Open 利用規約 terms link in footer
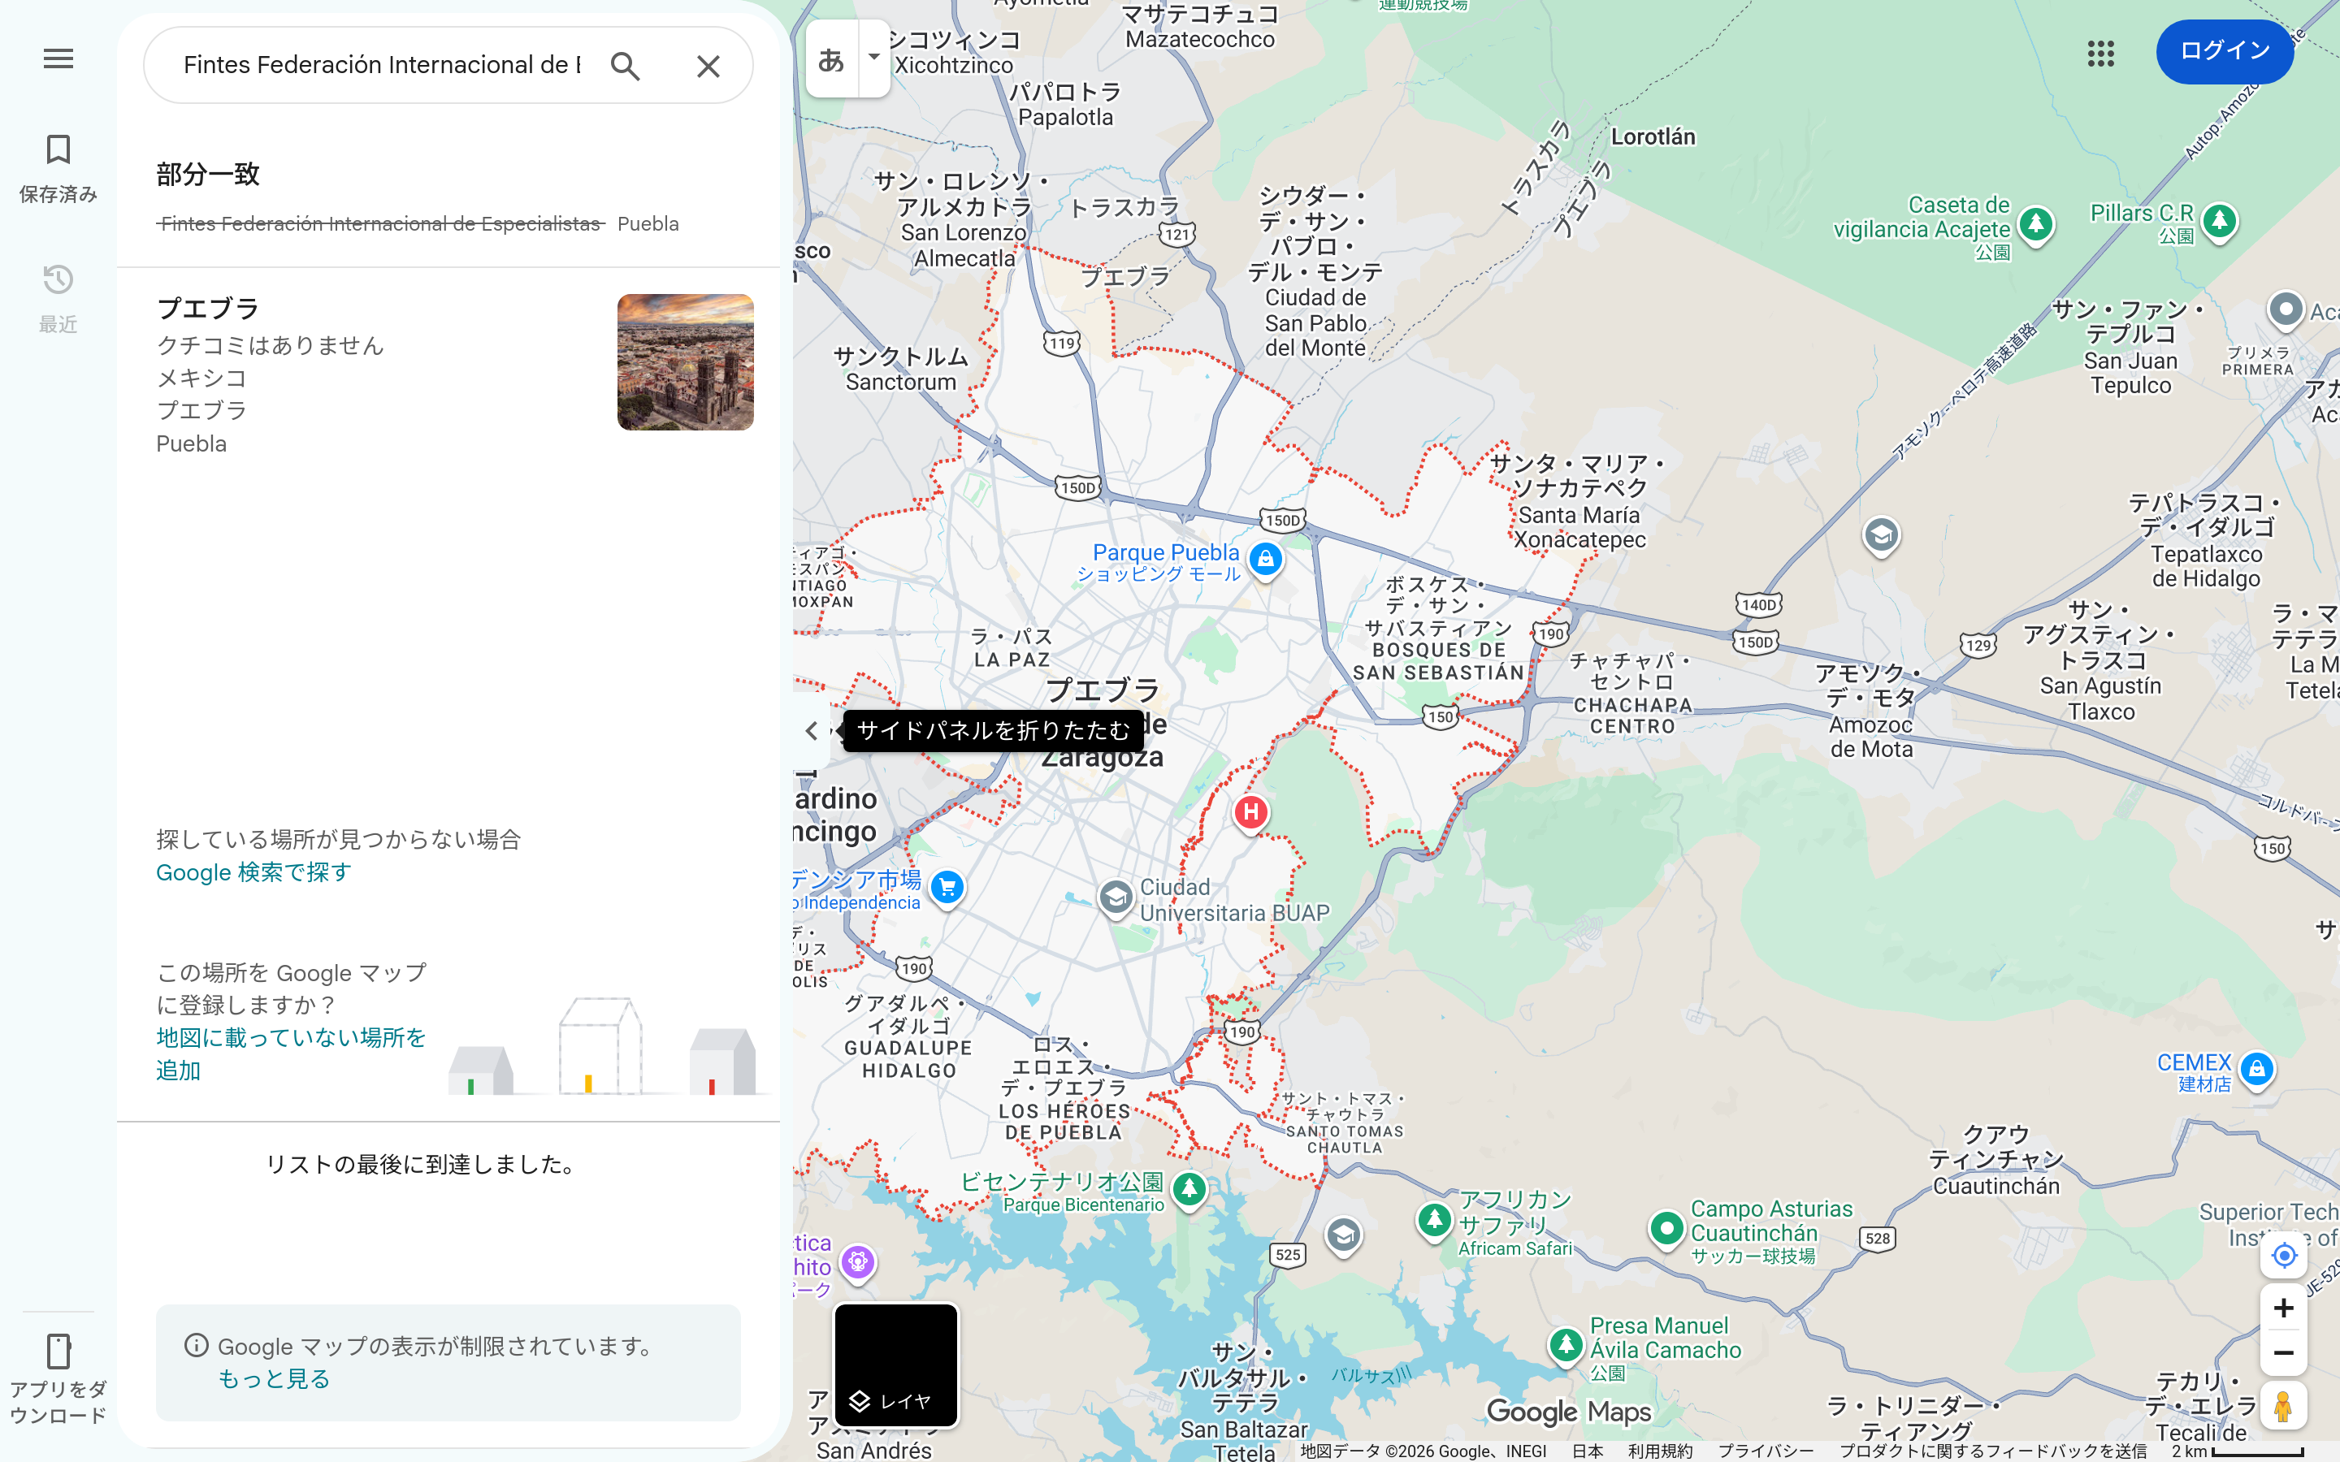The height and width of the screenshot is (1462, 2340). 1660,1451
